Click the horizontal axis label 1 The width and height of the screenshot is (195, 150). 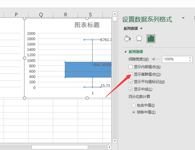click(x=92, y=93)
